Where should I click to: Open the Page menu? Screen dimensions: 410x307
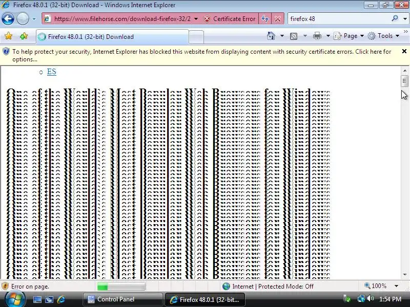(349, 36)
